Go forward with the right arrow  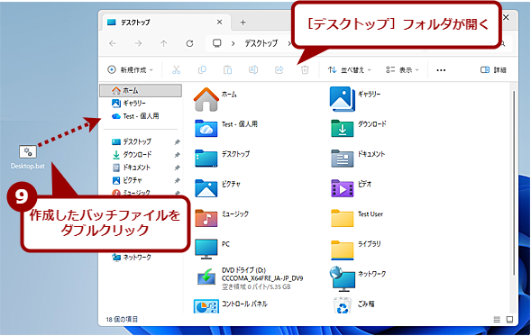138,43
